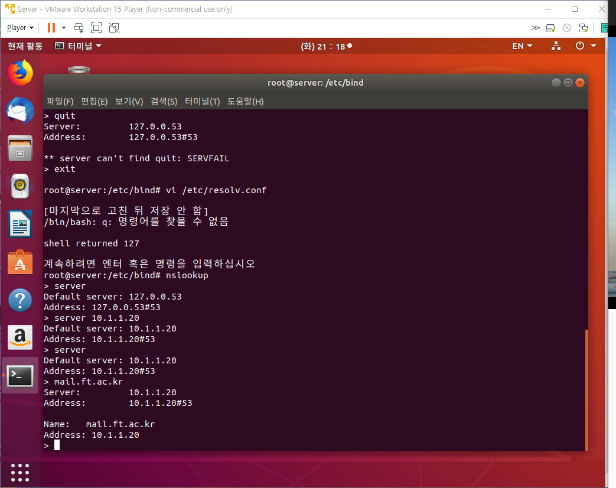Open the EN input source dropdown
This screenshot has width=616, height=488.
[x=522, y=46]
